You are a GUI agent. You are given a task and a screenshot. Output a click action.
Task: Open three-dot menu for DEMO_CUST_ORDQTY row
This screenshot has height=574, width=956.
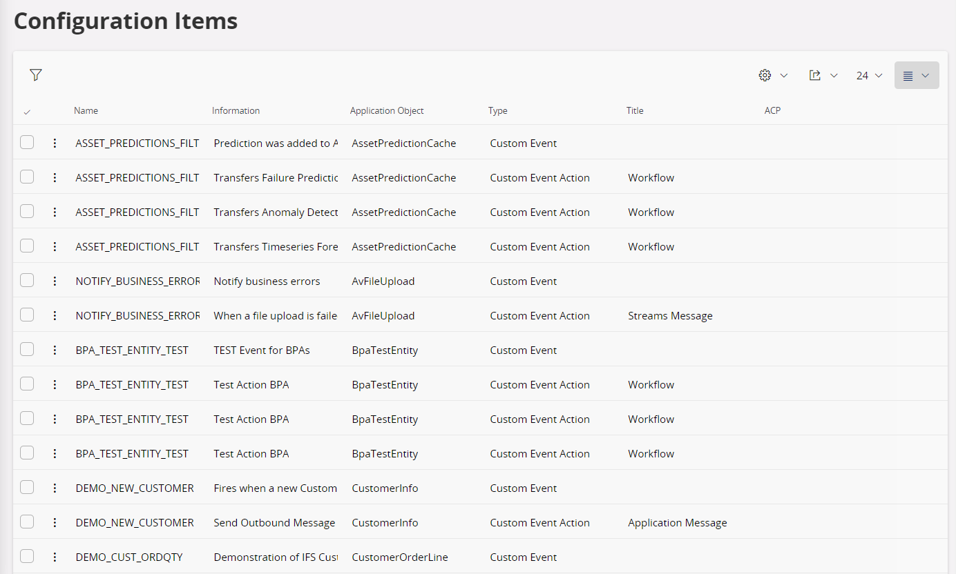[55, 557]
